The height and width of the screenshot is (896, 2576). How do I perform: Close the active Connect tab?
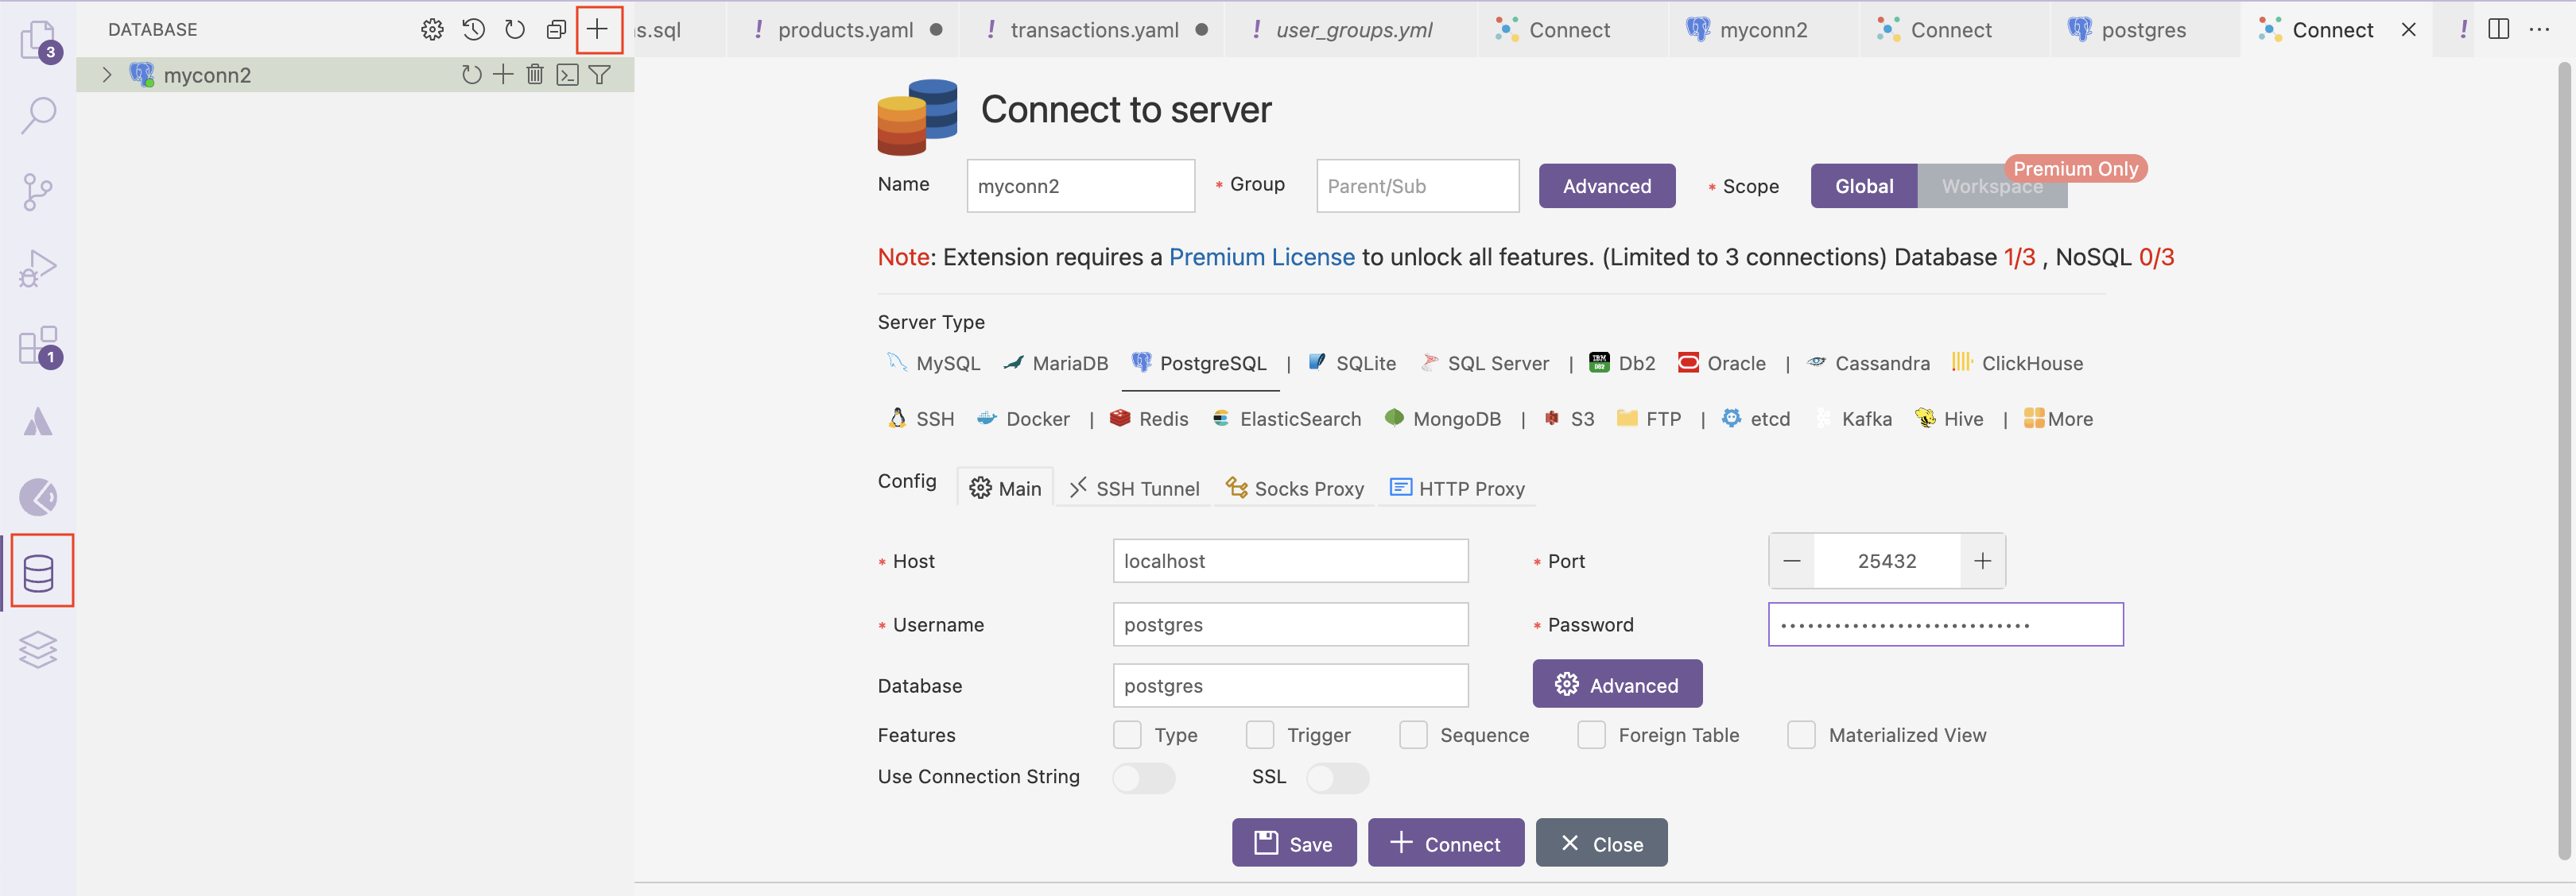pos(2408,30)
